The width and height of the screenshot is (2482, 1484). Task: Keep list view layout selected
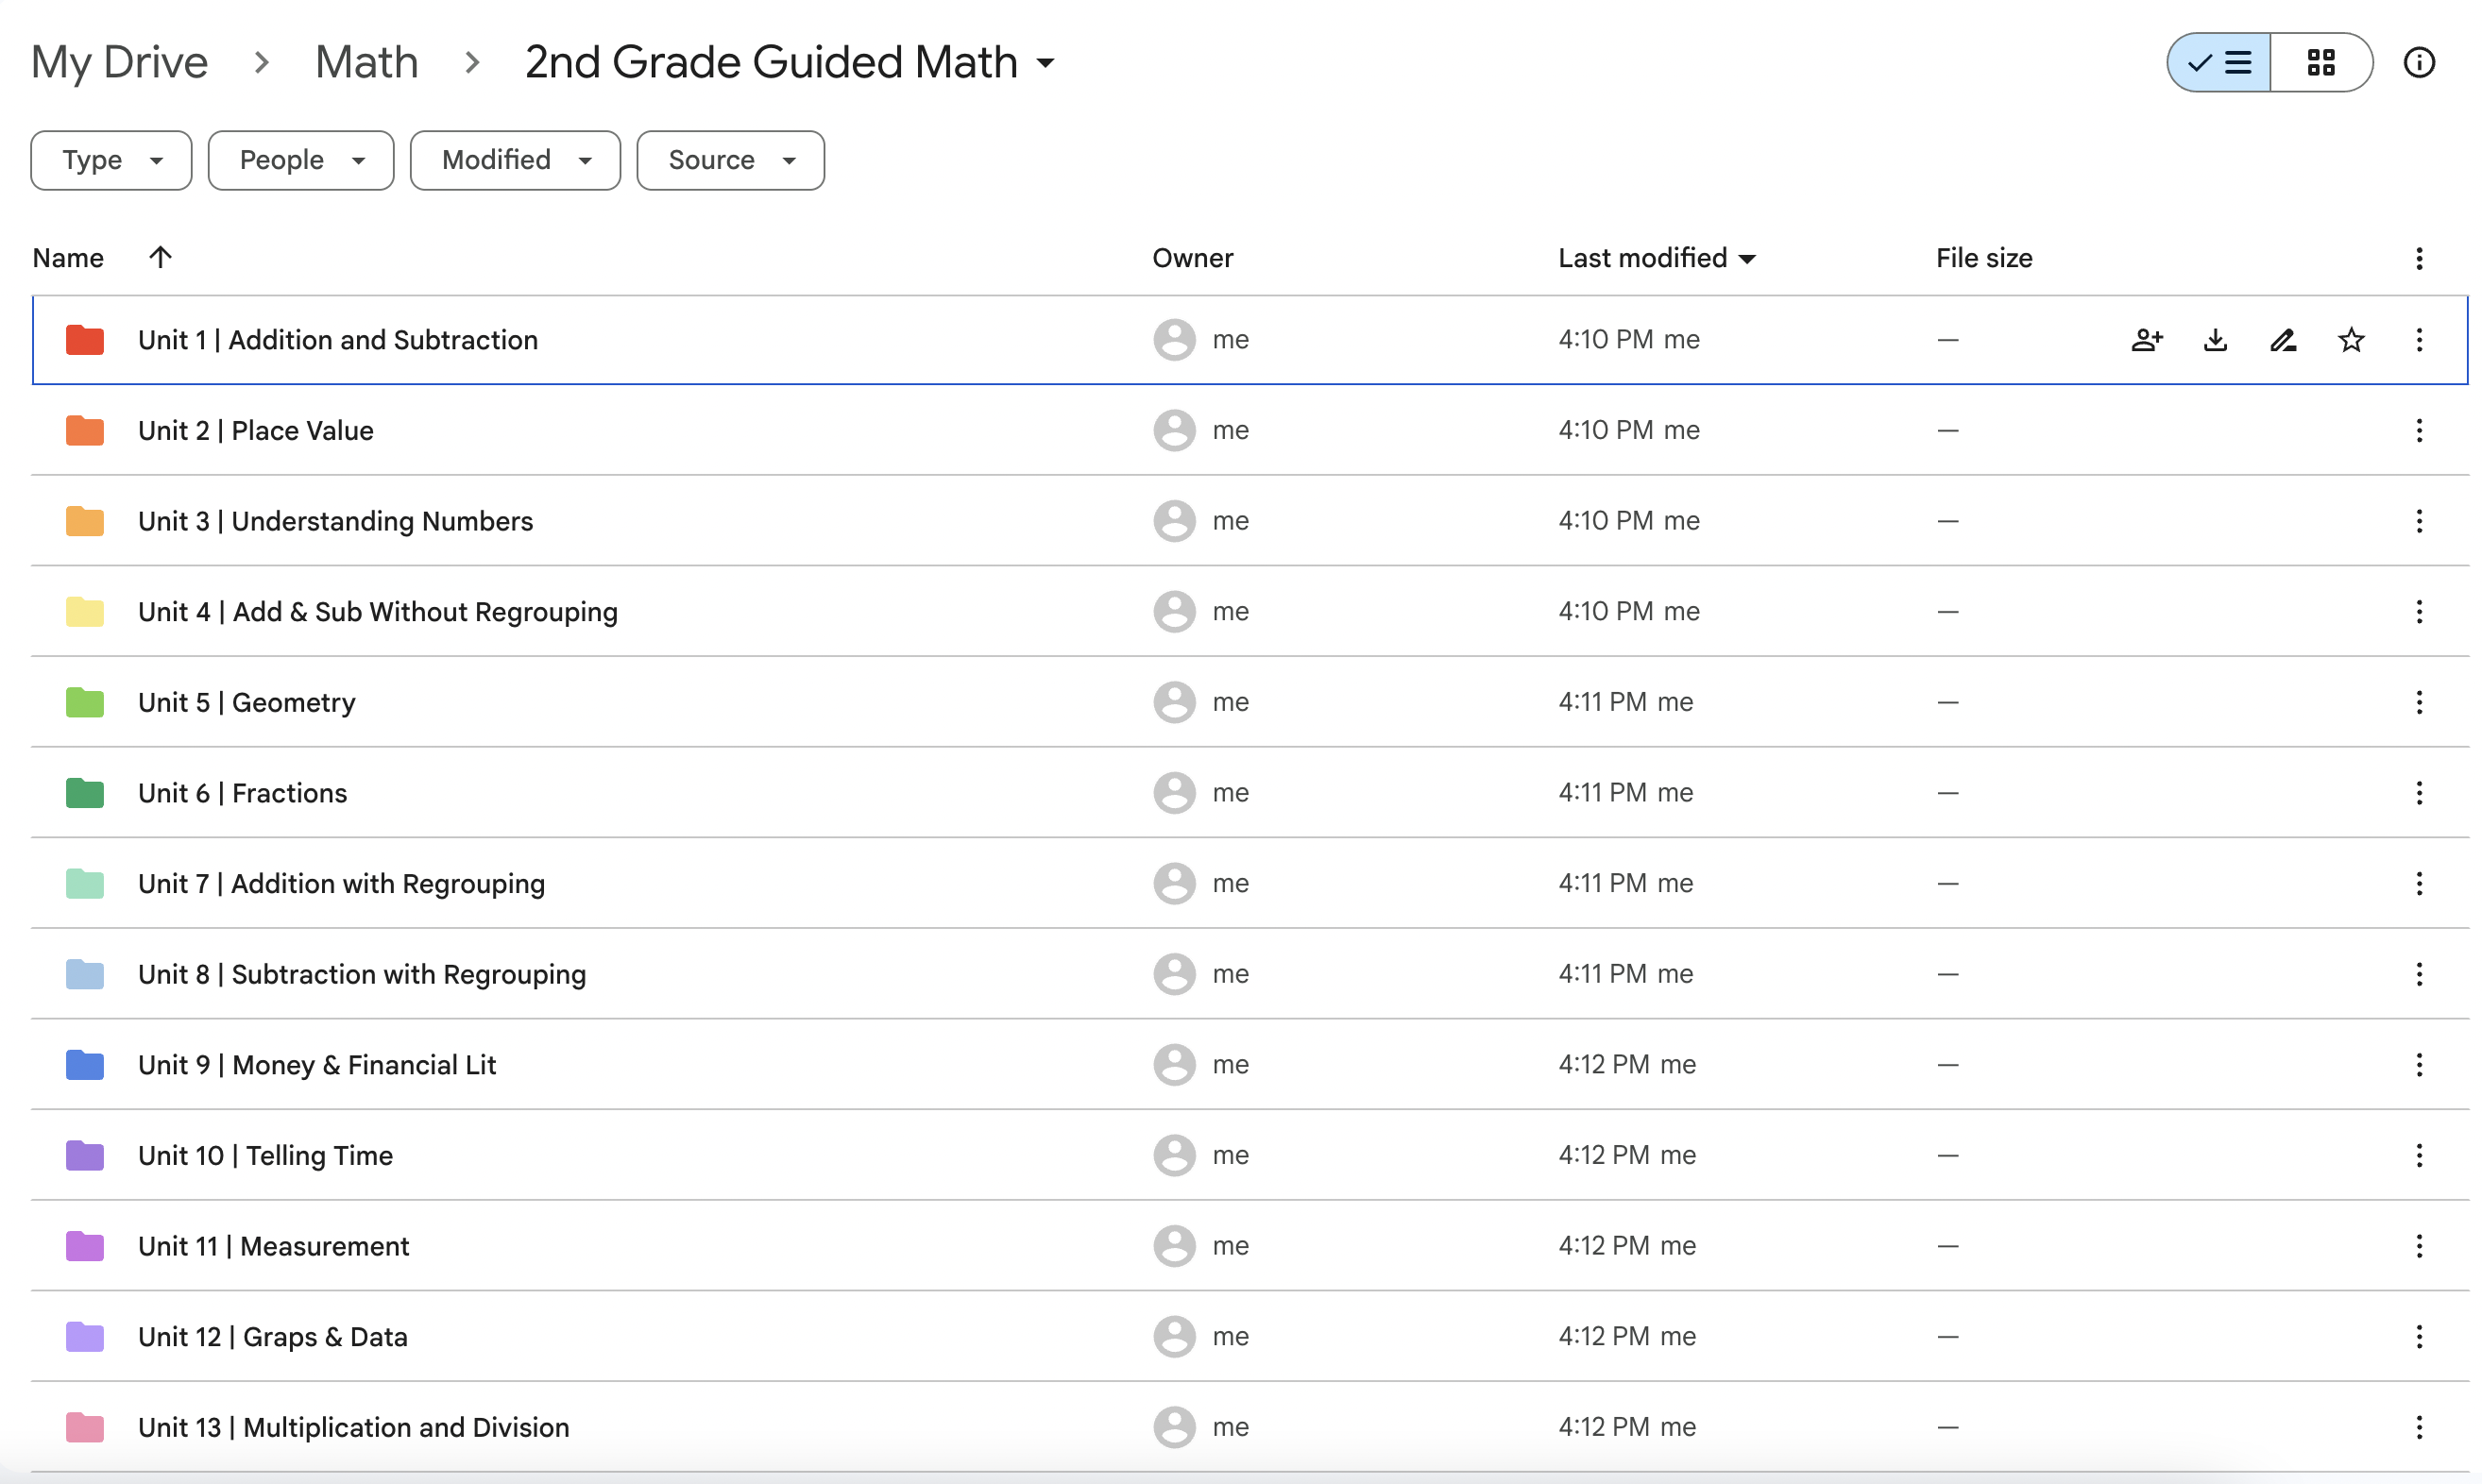tap(2217, 62)
